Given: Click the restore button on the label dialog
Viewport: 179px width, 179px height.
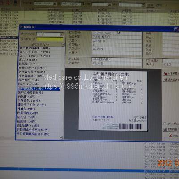Looking at the screenshot, I should tap(176, 29).
